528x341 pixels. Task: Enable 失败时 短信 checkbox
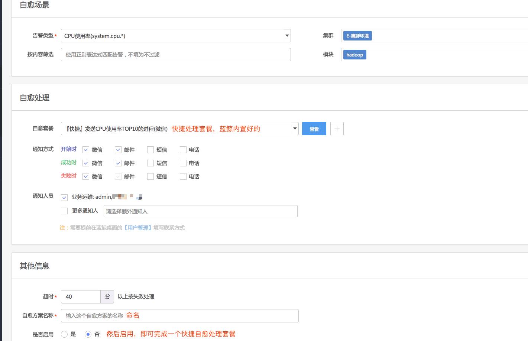coord(150,176)
